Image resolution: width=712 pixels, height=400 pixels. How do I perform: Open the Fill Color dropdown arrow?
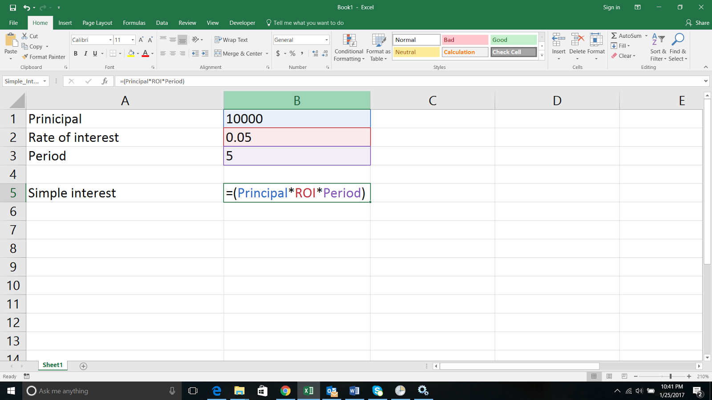137,53
